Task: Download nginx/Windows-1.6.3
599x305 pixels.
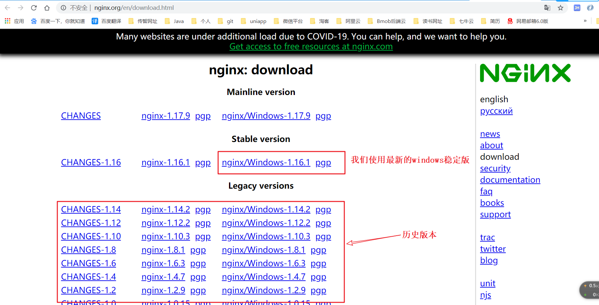Action: click(264, 263)
